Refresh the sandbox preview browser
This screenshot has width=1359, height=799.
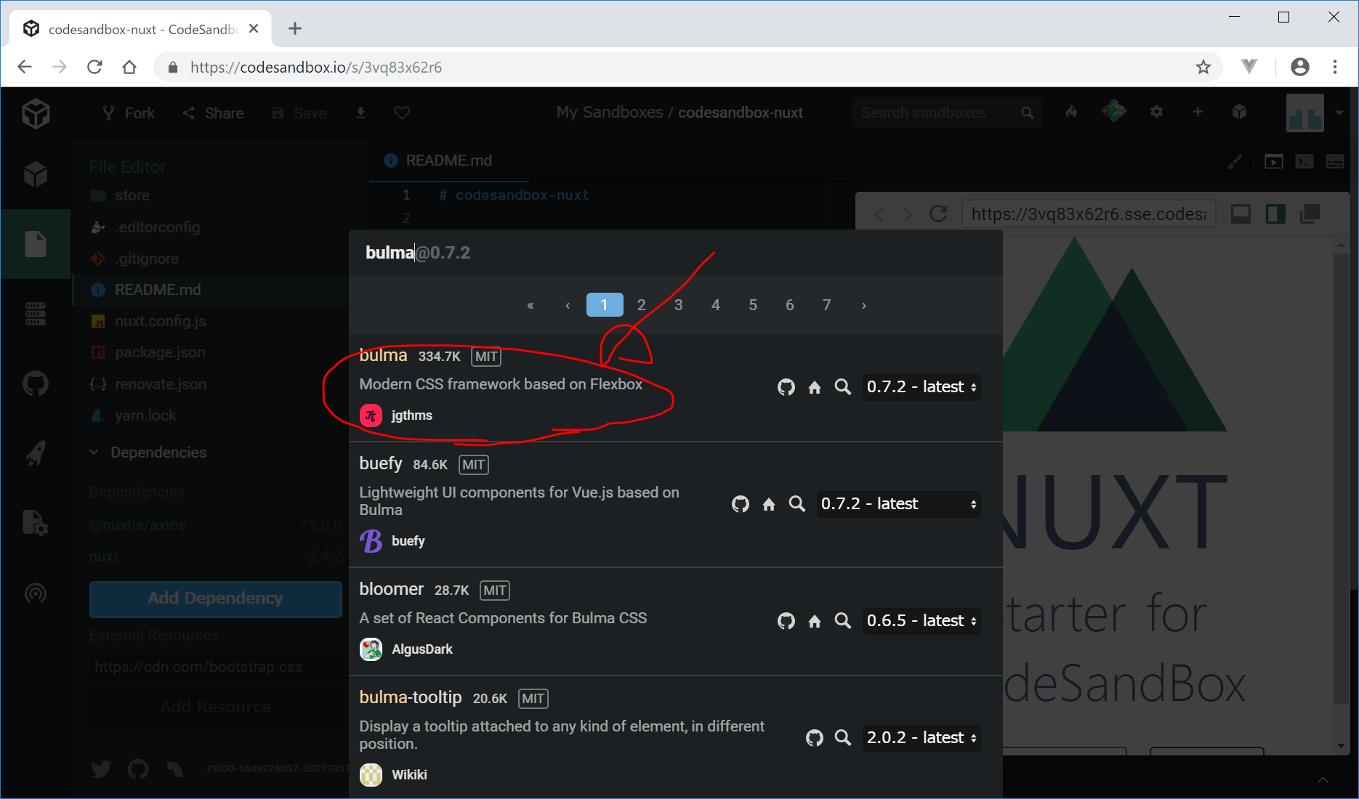click(x=938, y=214)
